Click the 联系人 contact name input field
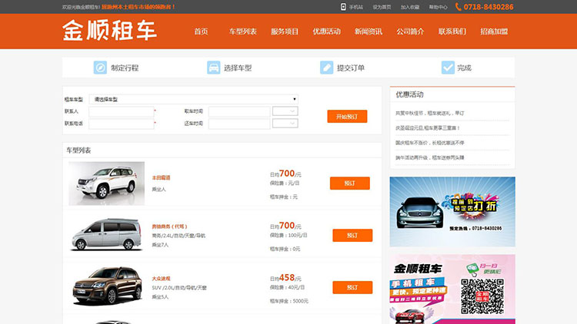The height and width of the screenshot is (324, 577). (121, 111)
